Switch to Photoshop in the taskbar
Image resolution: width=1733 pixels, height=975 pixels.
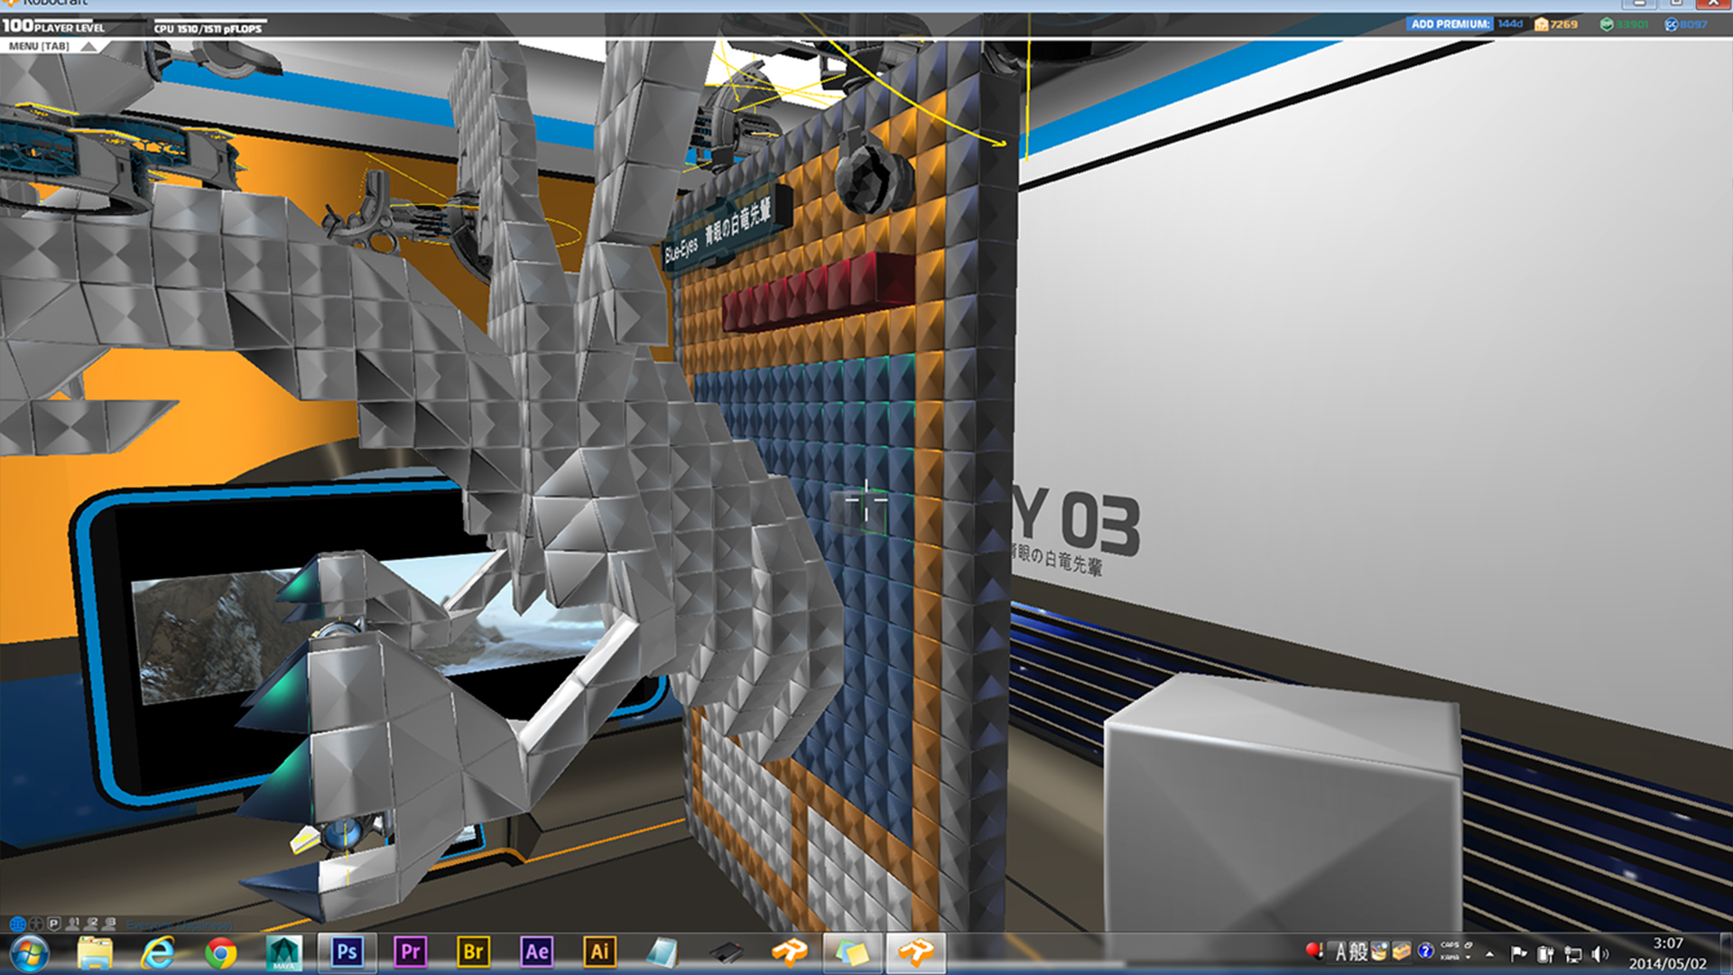coord(348,952)
